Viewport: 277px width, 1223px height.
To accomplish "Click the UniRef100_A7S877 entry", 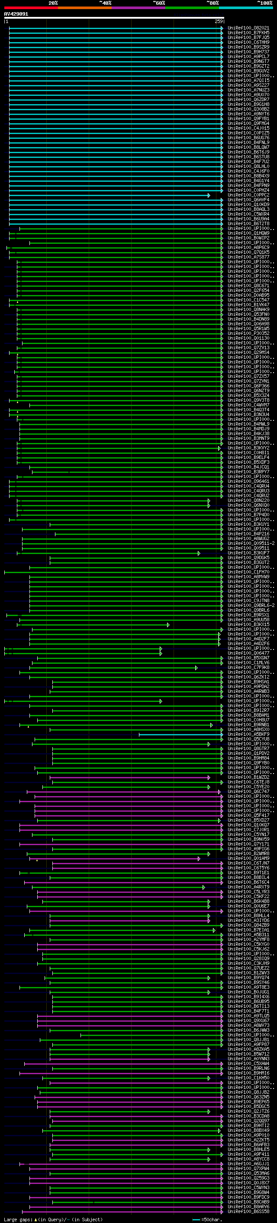I will point(248,257).
